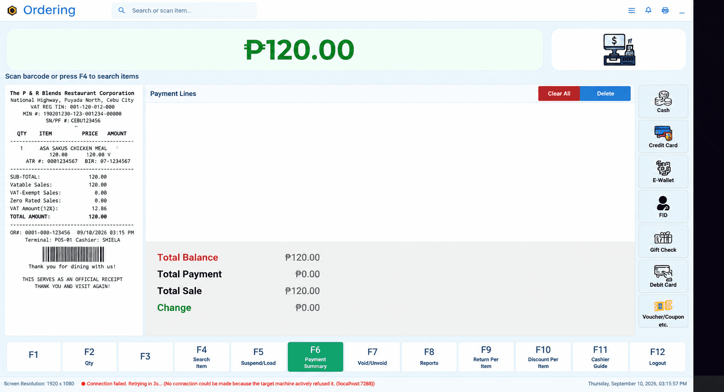Open F2 Qty function
724x392 pixels.
coord(89,357)
